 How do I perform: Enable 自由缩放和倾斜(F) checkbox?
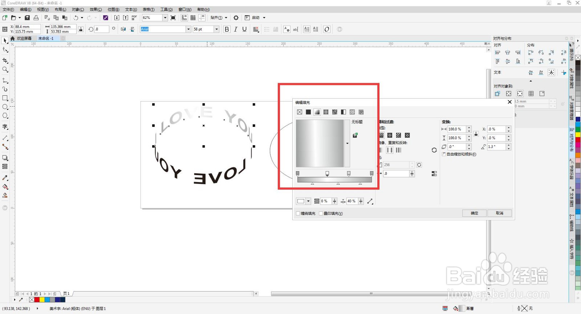[444, 154]
